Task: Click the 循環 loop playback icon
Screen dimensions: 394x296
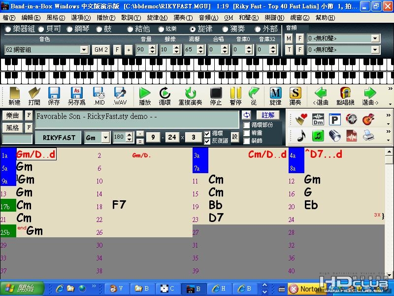Action: pyautogui.click(x=165, y=96)
